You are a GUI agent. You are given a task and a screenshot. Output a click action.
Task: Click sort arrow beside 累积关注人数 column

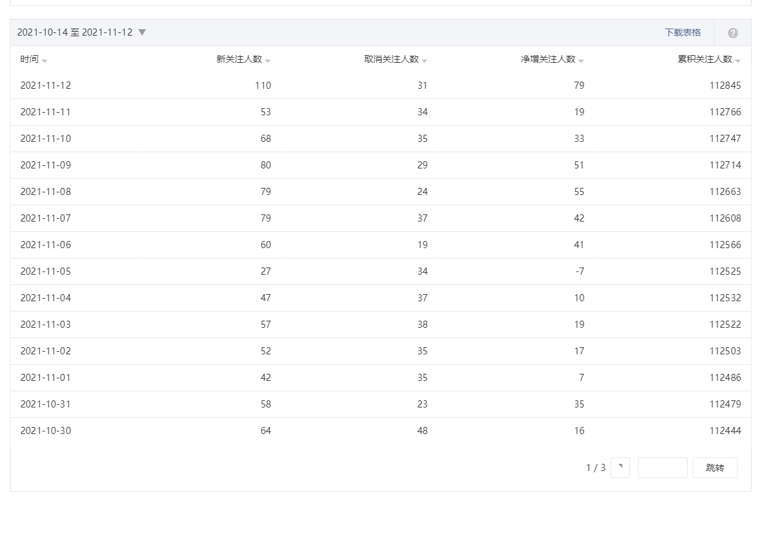tap(738, 61)
